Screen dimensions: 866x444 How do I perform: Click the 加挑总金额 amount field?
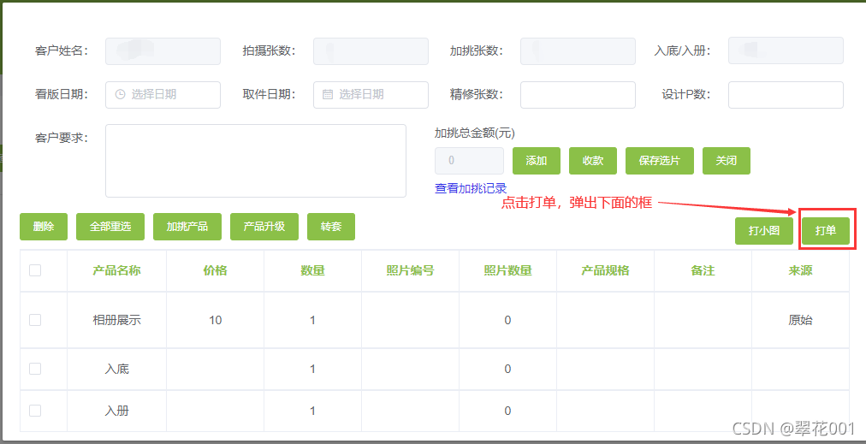[x=470, y=161]
